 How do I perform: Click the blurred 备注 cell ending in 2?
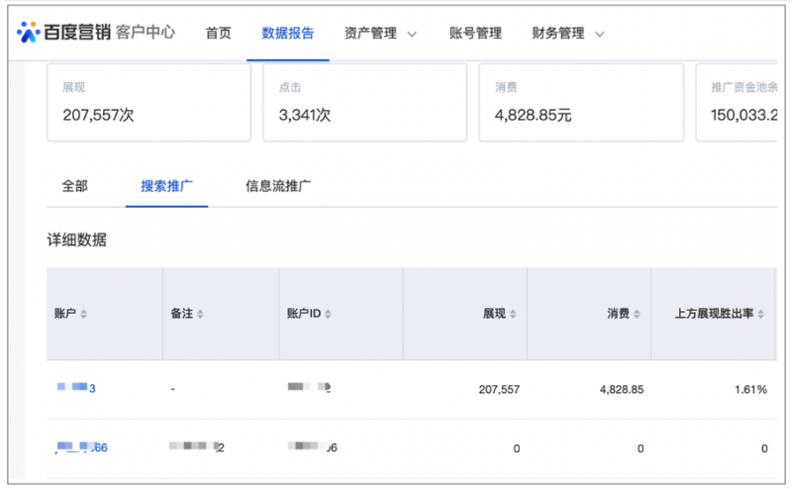[x=196, y=447]
